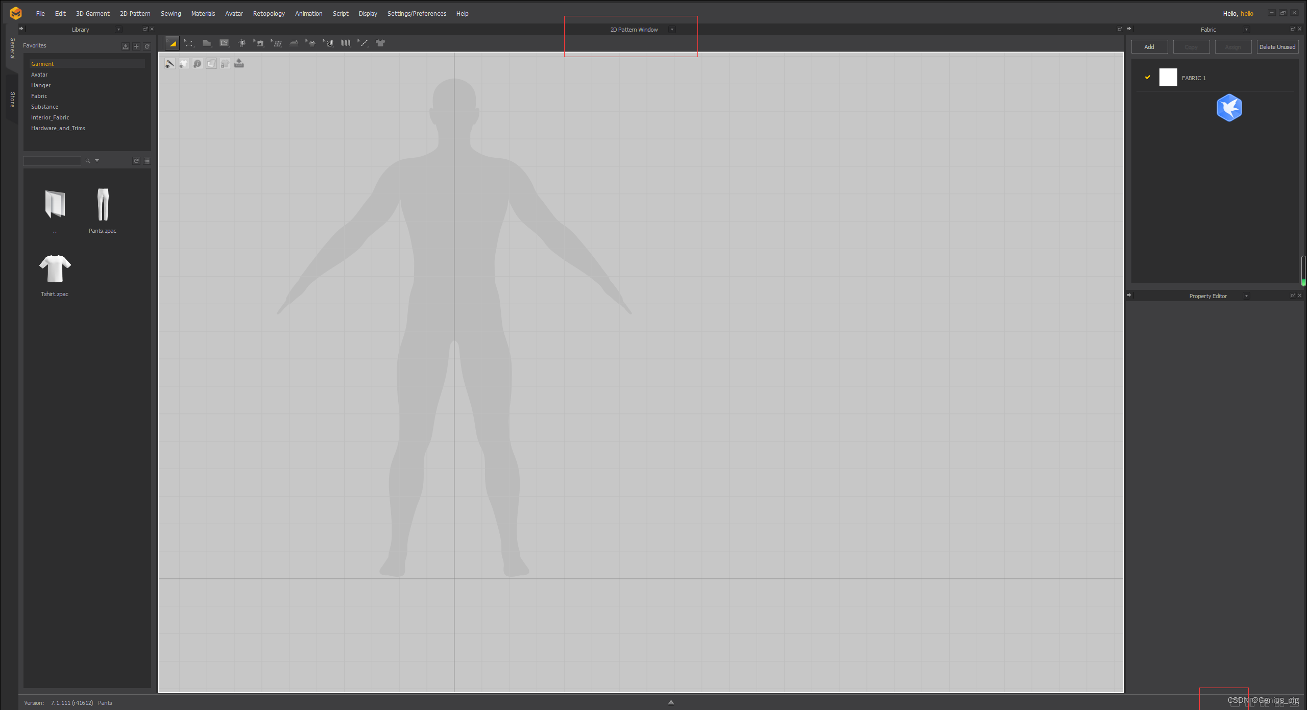Switch Library browser to list view

tap(147, 161)
